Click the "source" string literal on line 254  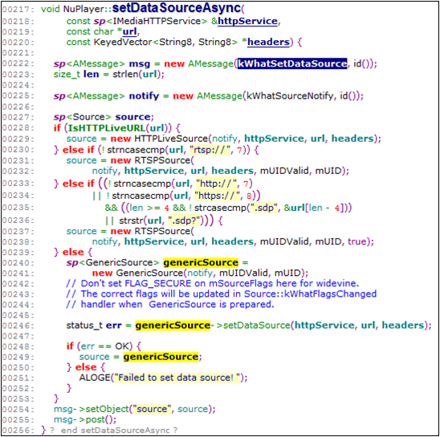coord(152,409)
